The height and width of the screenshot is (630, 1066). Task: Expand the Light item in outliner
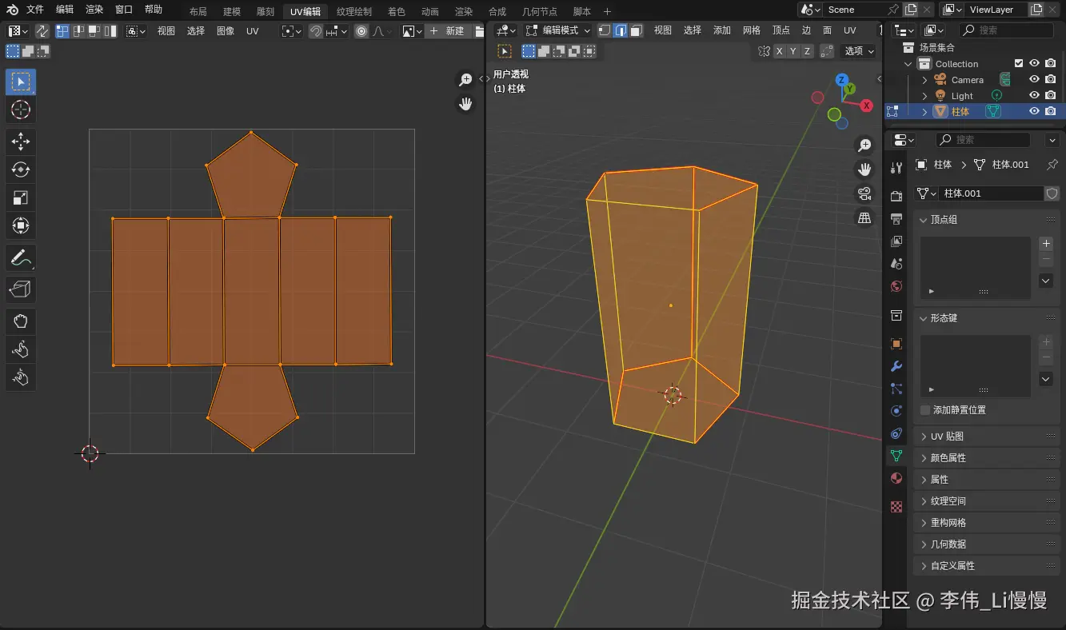(925, 96)
